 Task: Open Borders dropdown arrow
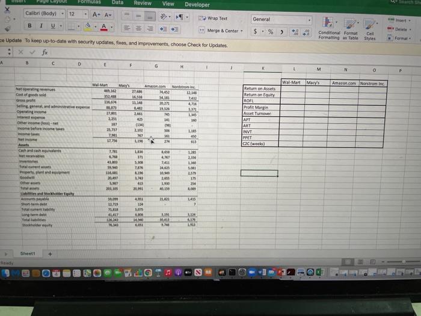point(78,26)
